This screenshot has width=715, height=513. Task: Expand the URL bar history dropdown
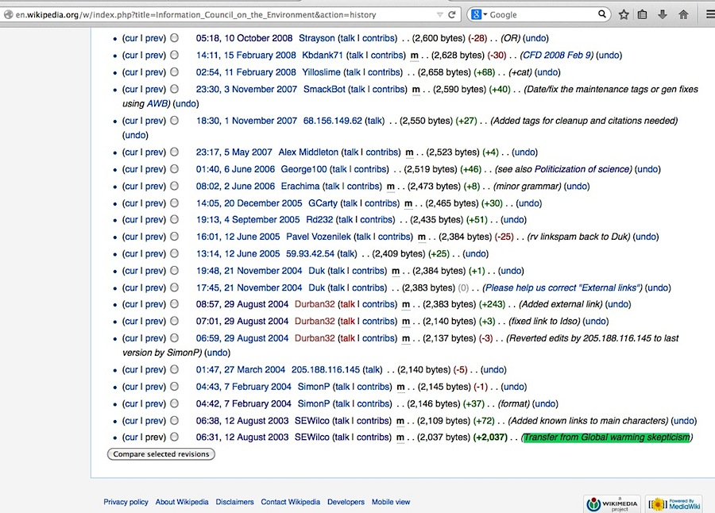tap(440, 14)
